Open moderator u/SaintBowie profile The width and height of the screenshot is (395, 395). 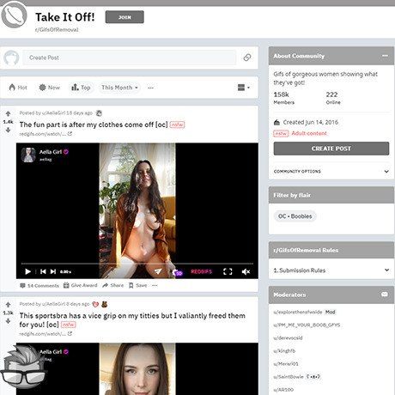pyautogui.click(x=288, y=377)
